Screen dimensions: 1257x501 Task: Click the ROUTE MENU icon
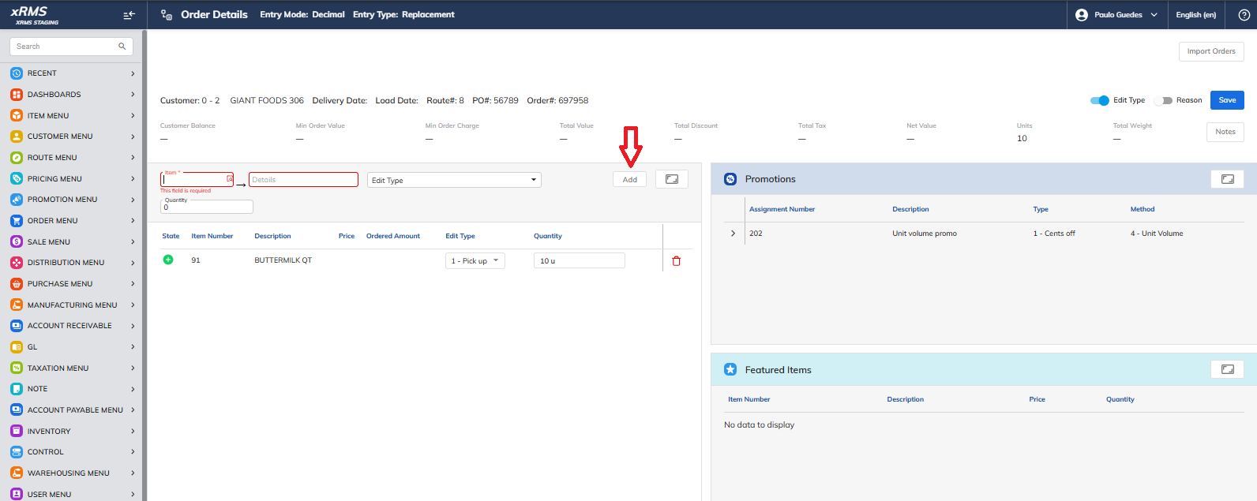(x=17, y=158)
